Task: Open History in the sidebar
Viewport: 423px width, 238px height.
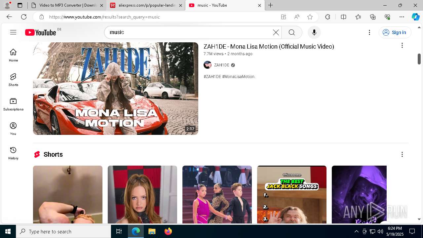Action: tap(13, 153)
